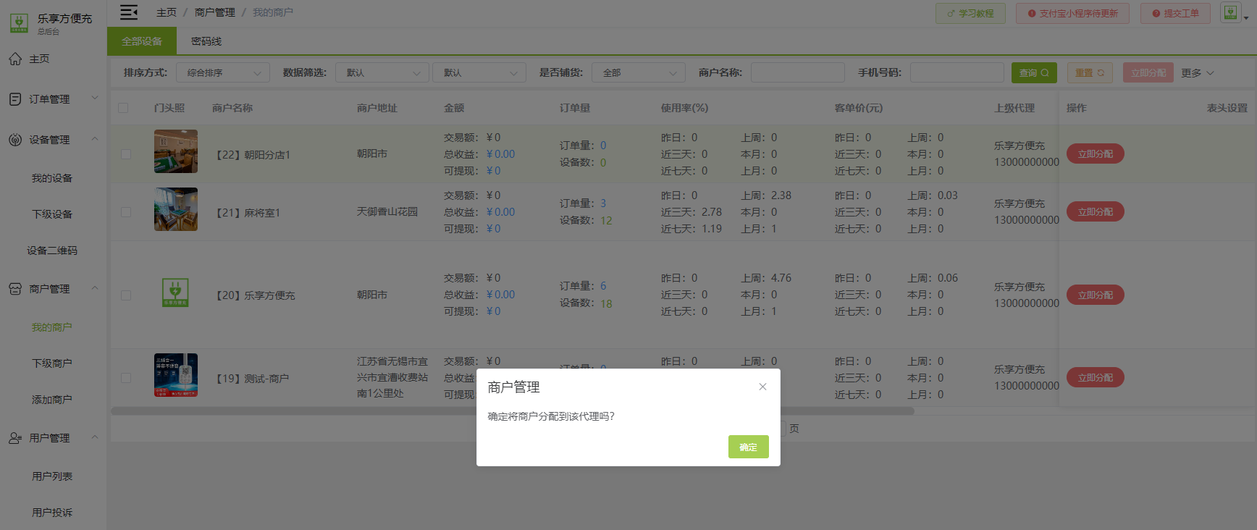The image size is (1257, 530).
Task: Toggle the sidebar collapse hamburger icon
Action: click(x=129, y=12)
